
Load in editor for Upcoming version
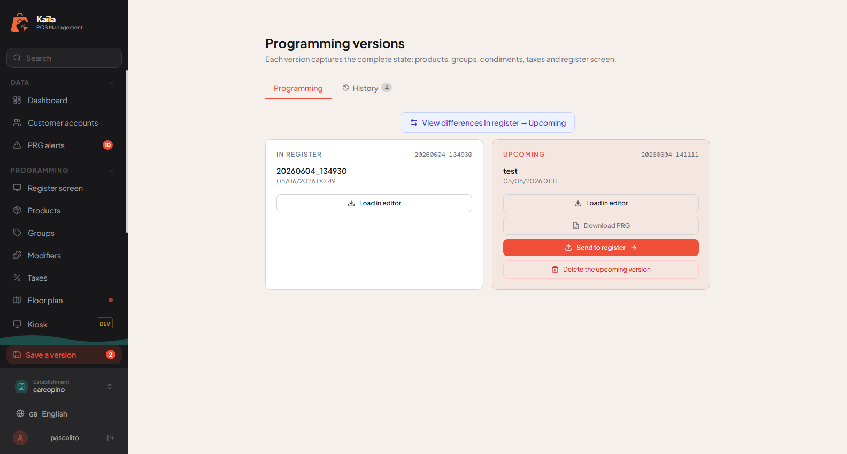click(601, 203)
